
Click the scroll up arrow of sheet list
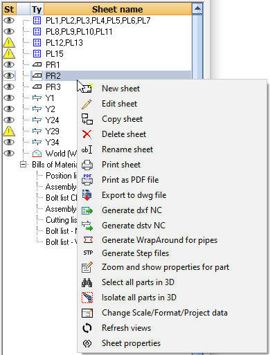click(x=197, y=9)
